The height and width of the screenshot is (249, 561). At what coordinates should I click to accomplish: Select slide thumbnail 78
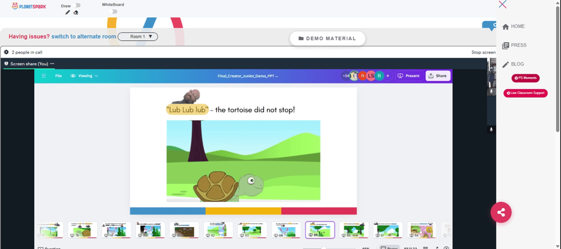(82, 230)
